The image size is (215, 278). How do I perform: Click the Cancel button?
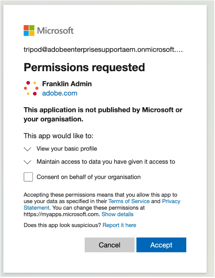(x=109, y=245)
